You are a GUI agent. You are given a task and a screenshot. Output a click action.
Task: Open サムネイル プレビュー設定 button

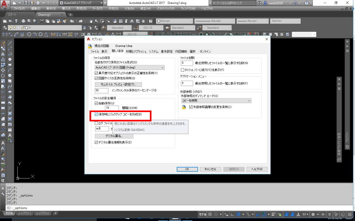118,85
